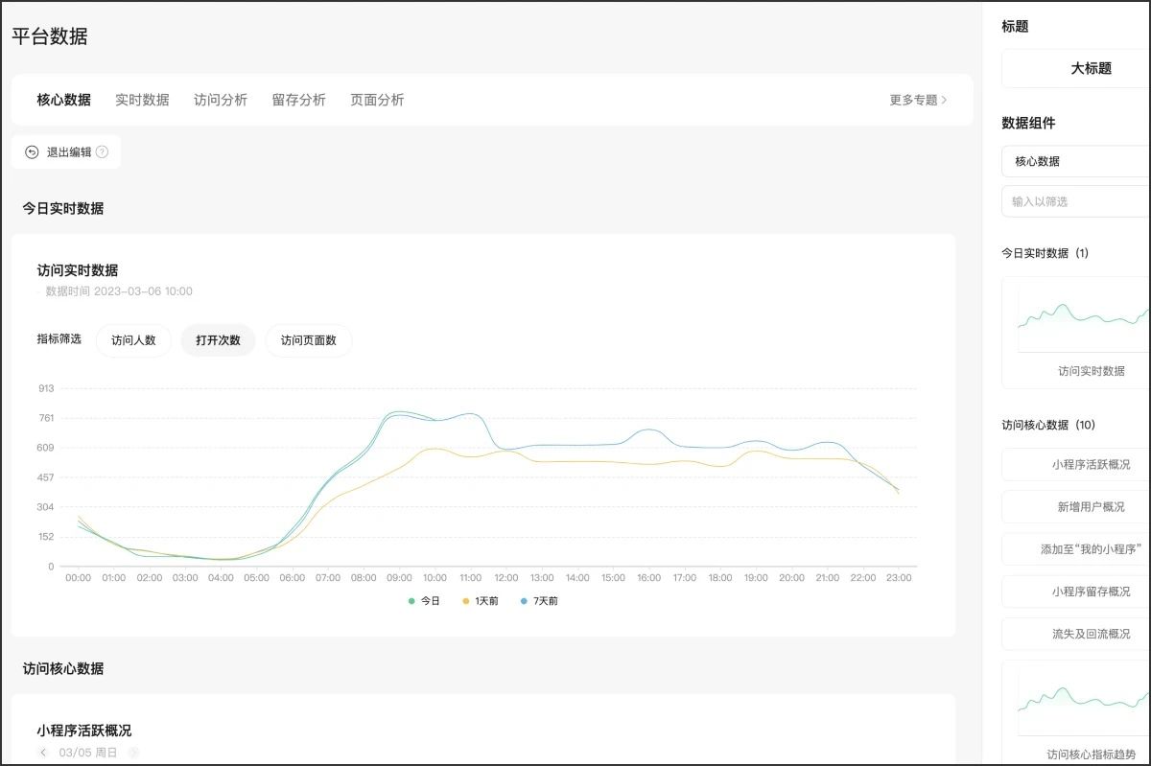Add the 新增用户概况 component
This screenshot has height=766, width=1151.
coord(1075,507)
